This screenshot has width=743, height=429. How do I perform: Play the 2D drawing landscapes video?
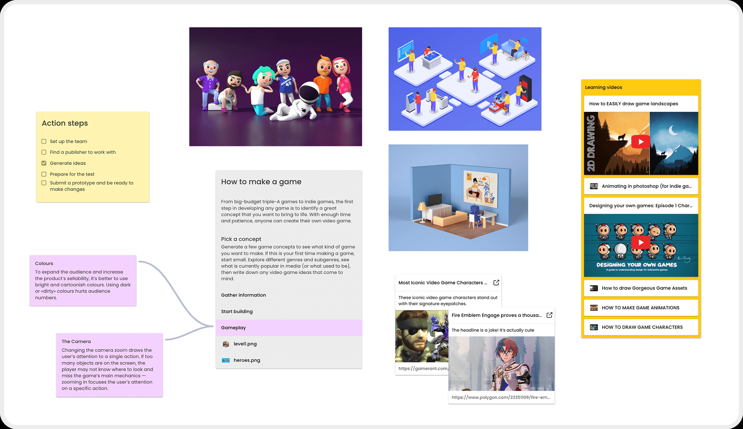tap(641, 142)
